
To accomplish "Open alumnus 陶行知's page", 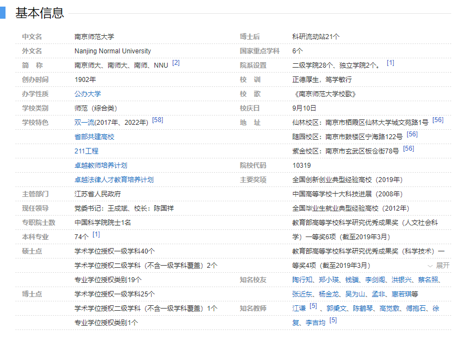I will point(302,280).
